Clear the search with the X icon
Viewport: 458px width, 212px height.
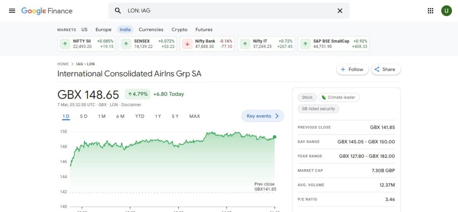340,11
